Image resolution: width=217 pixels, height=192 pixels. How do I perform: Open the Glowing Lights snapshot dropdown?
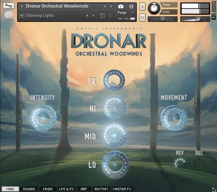click(22, 16)
